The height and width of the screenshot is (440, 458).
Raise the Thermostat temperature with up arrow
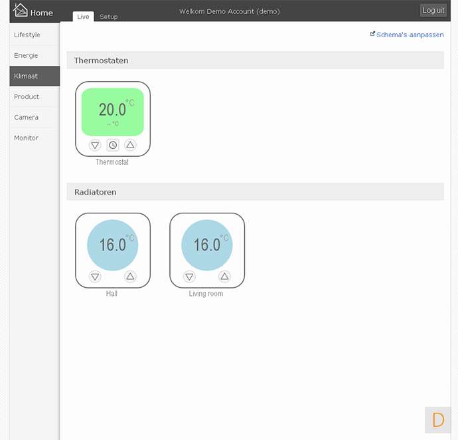[130, 145]
